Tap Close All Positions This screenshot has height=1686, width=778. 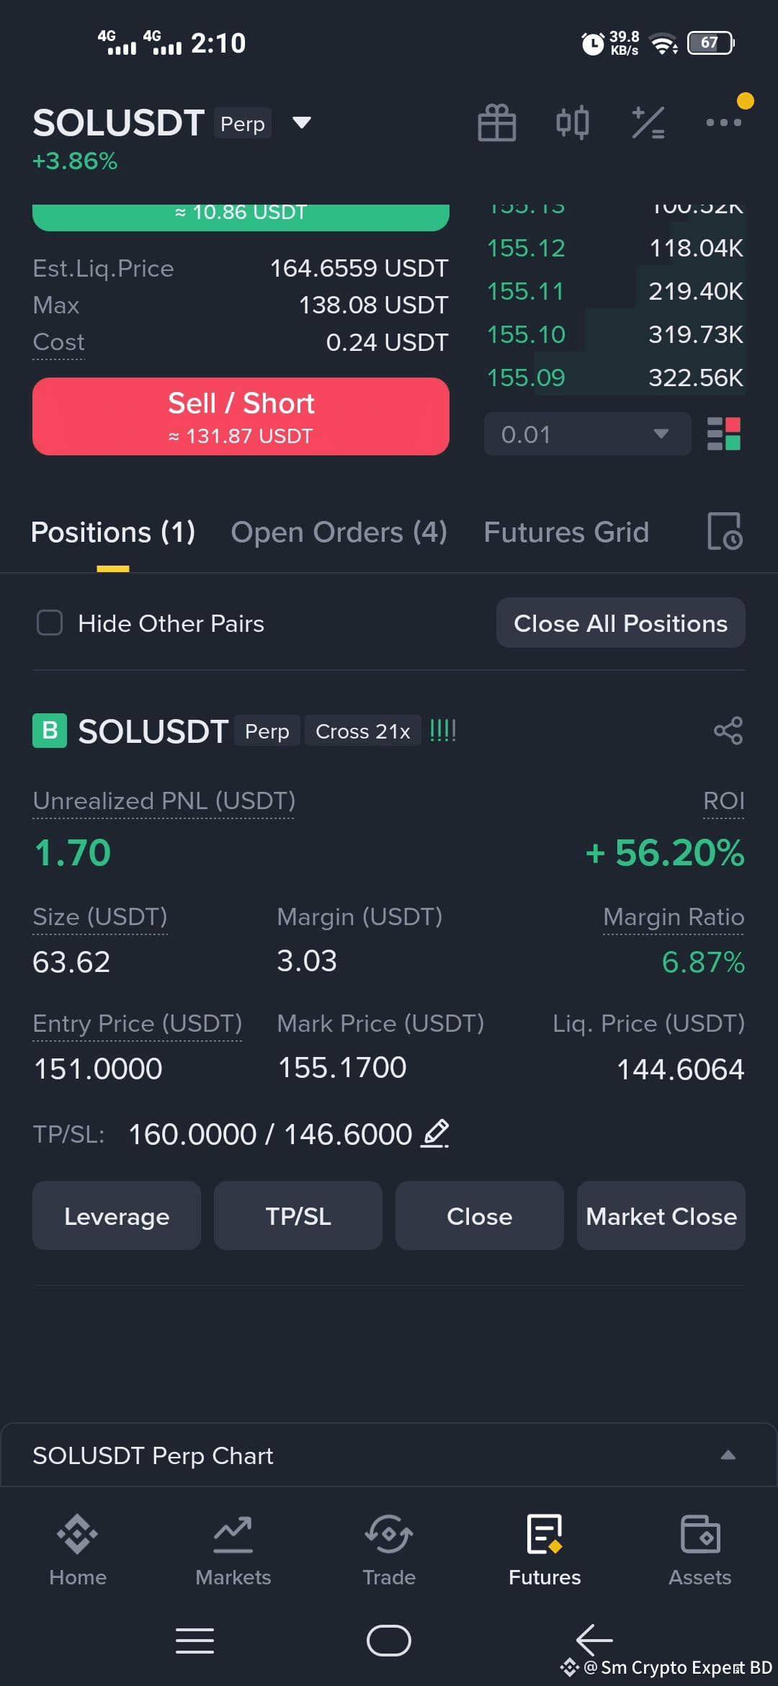[x=621, y=623]
